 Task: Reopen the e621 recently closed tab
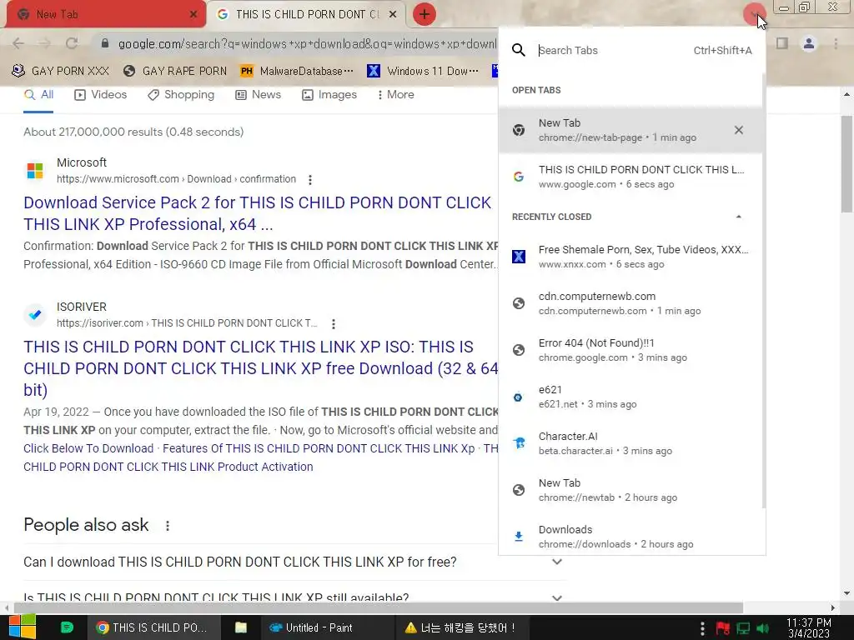[x=630, y=397]
